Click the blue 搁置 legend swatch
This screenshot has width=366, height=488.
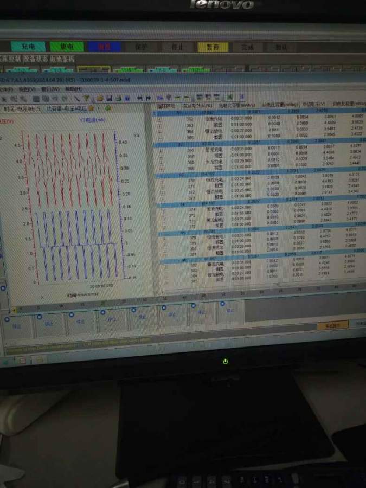(104, 47)
